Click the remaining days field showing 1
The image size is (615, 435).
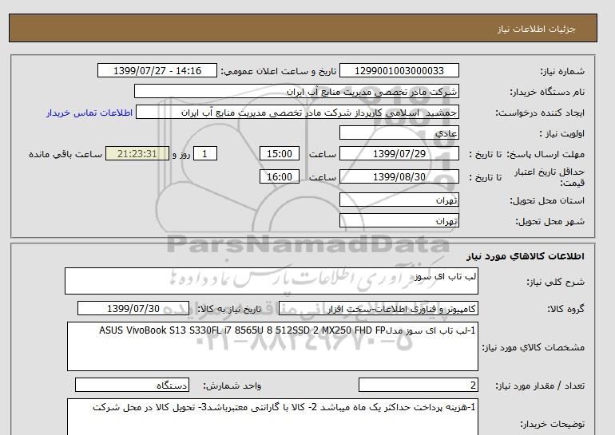[204, 153]
